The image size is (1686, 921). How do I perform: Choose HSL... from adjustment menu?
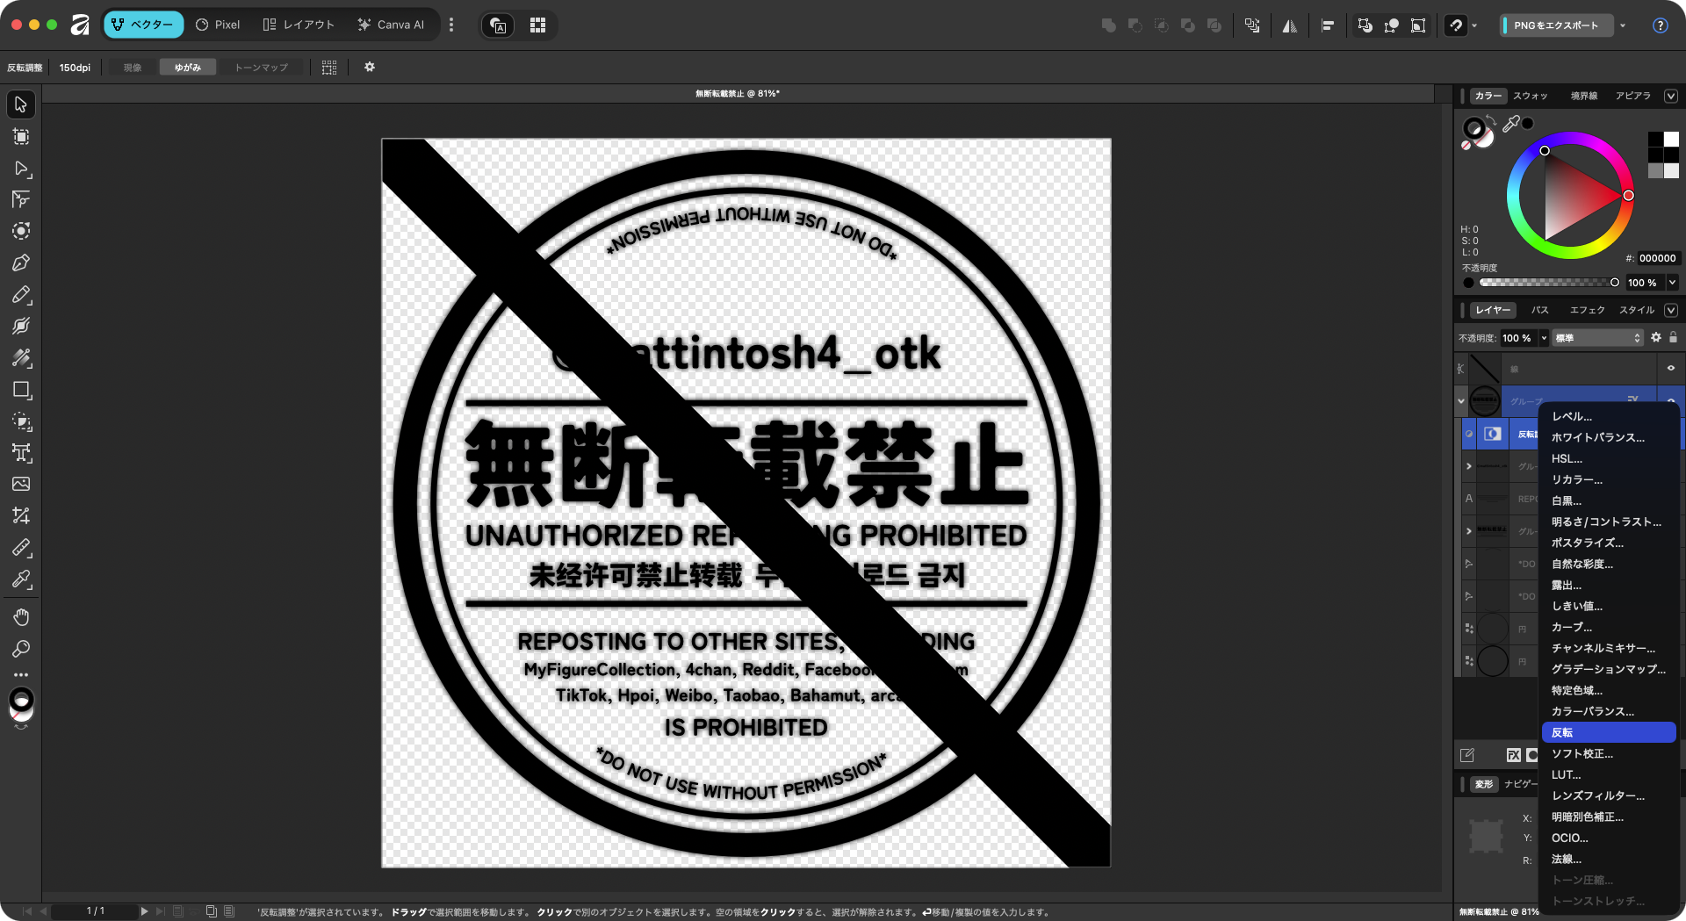click(1609, 458)
